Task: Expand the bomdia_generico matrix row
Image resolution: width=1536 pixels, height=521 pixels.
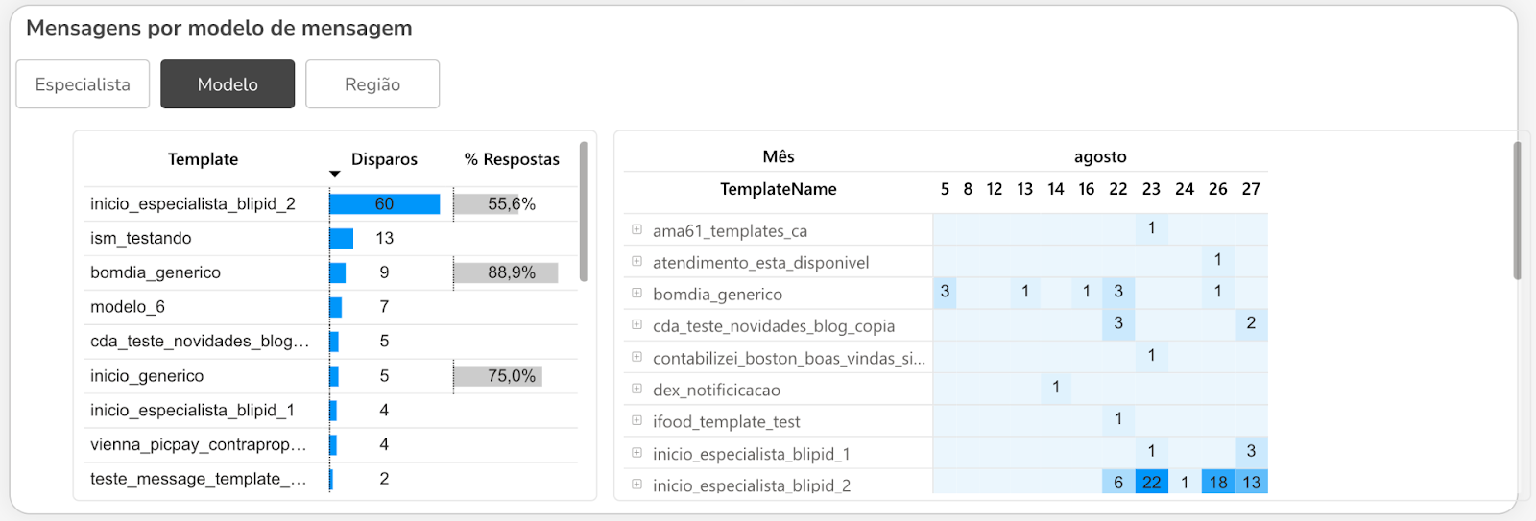Action: click(x=636, y=293)
